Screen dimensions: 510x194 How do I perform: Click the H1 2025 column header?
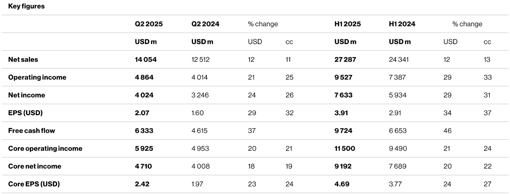coord(347,24)
